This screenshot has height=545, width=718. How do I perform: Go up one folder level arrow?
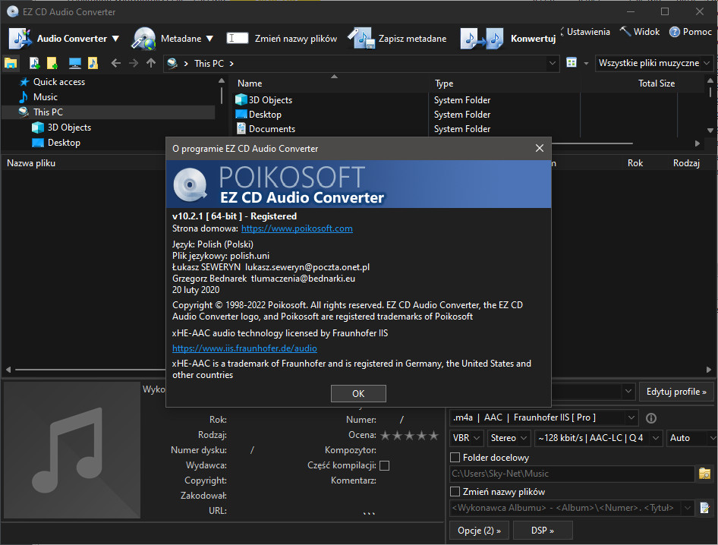pyautogui.click(x=150, y=63)
